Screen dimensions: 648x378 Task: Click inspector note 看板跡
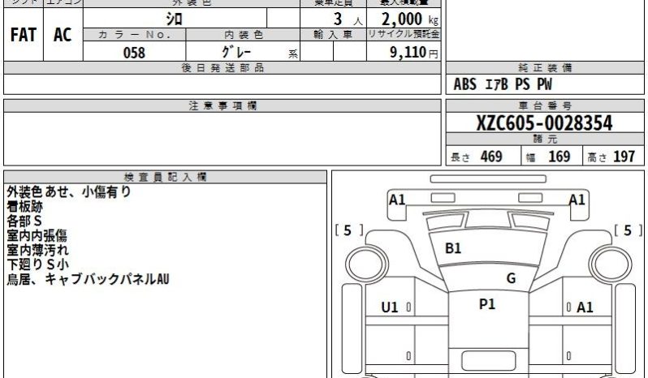coord(25,206)
